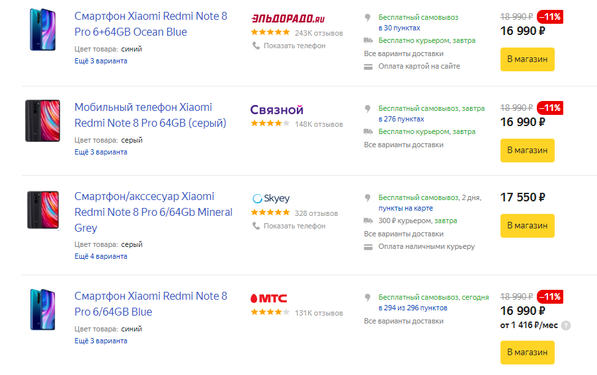Click the phone icon under the Skyey rating
The image size is (597, 375).
point(256,226)
